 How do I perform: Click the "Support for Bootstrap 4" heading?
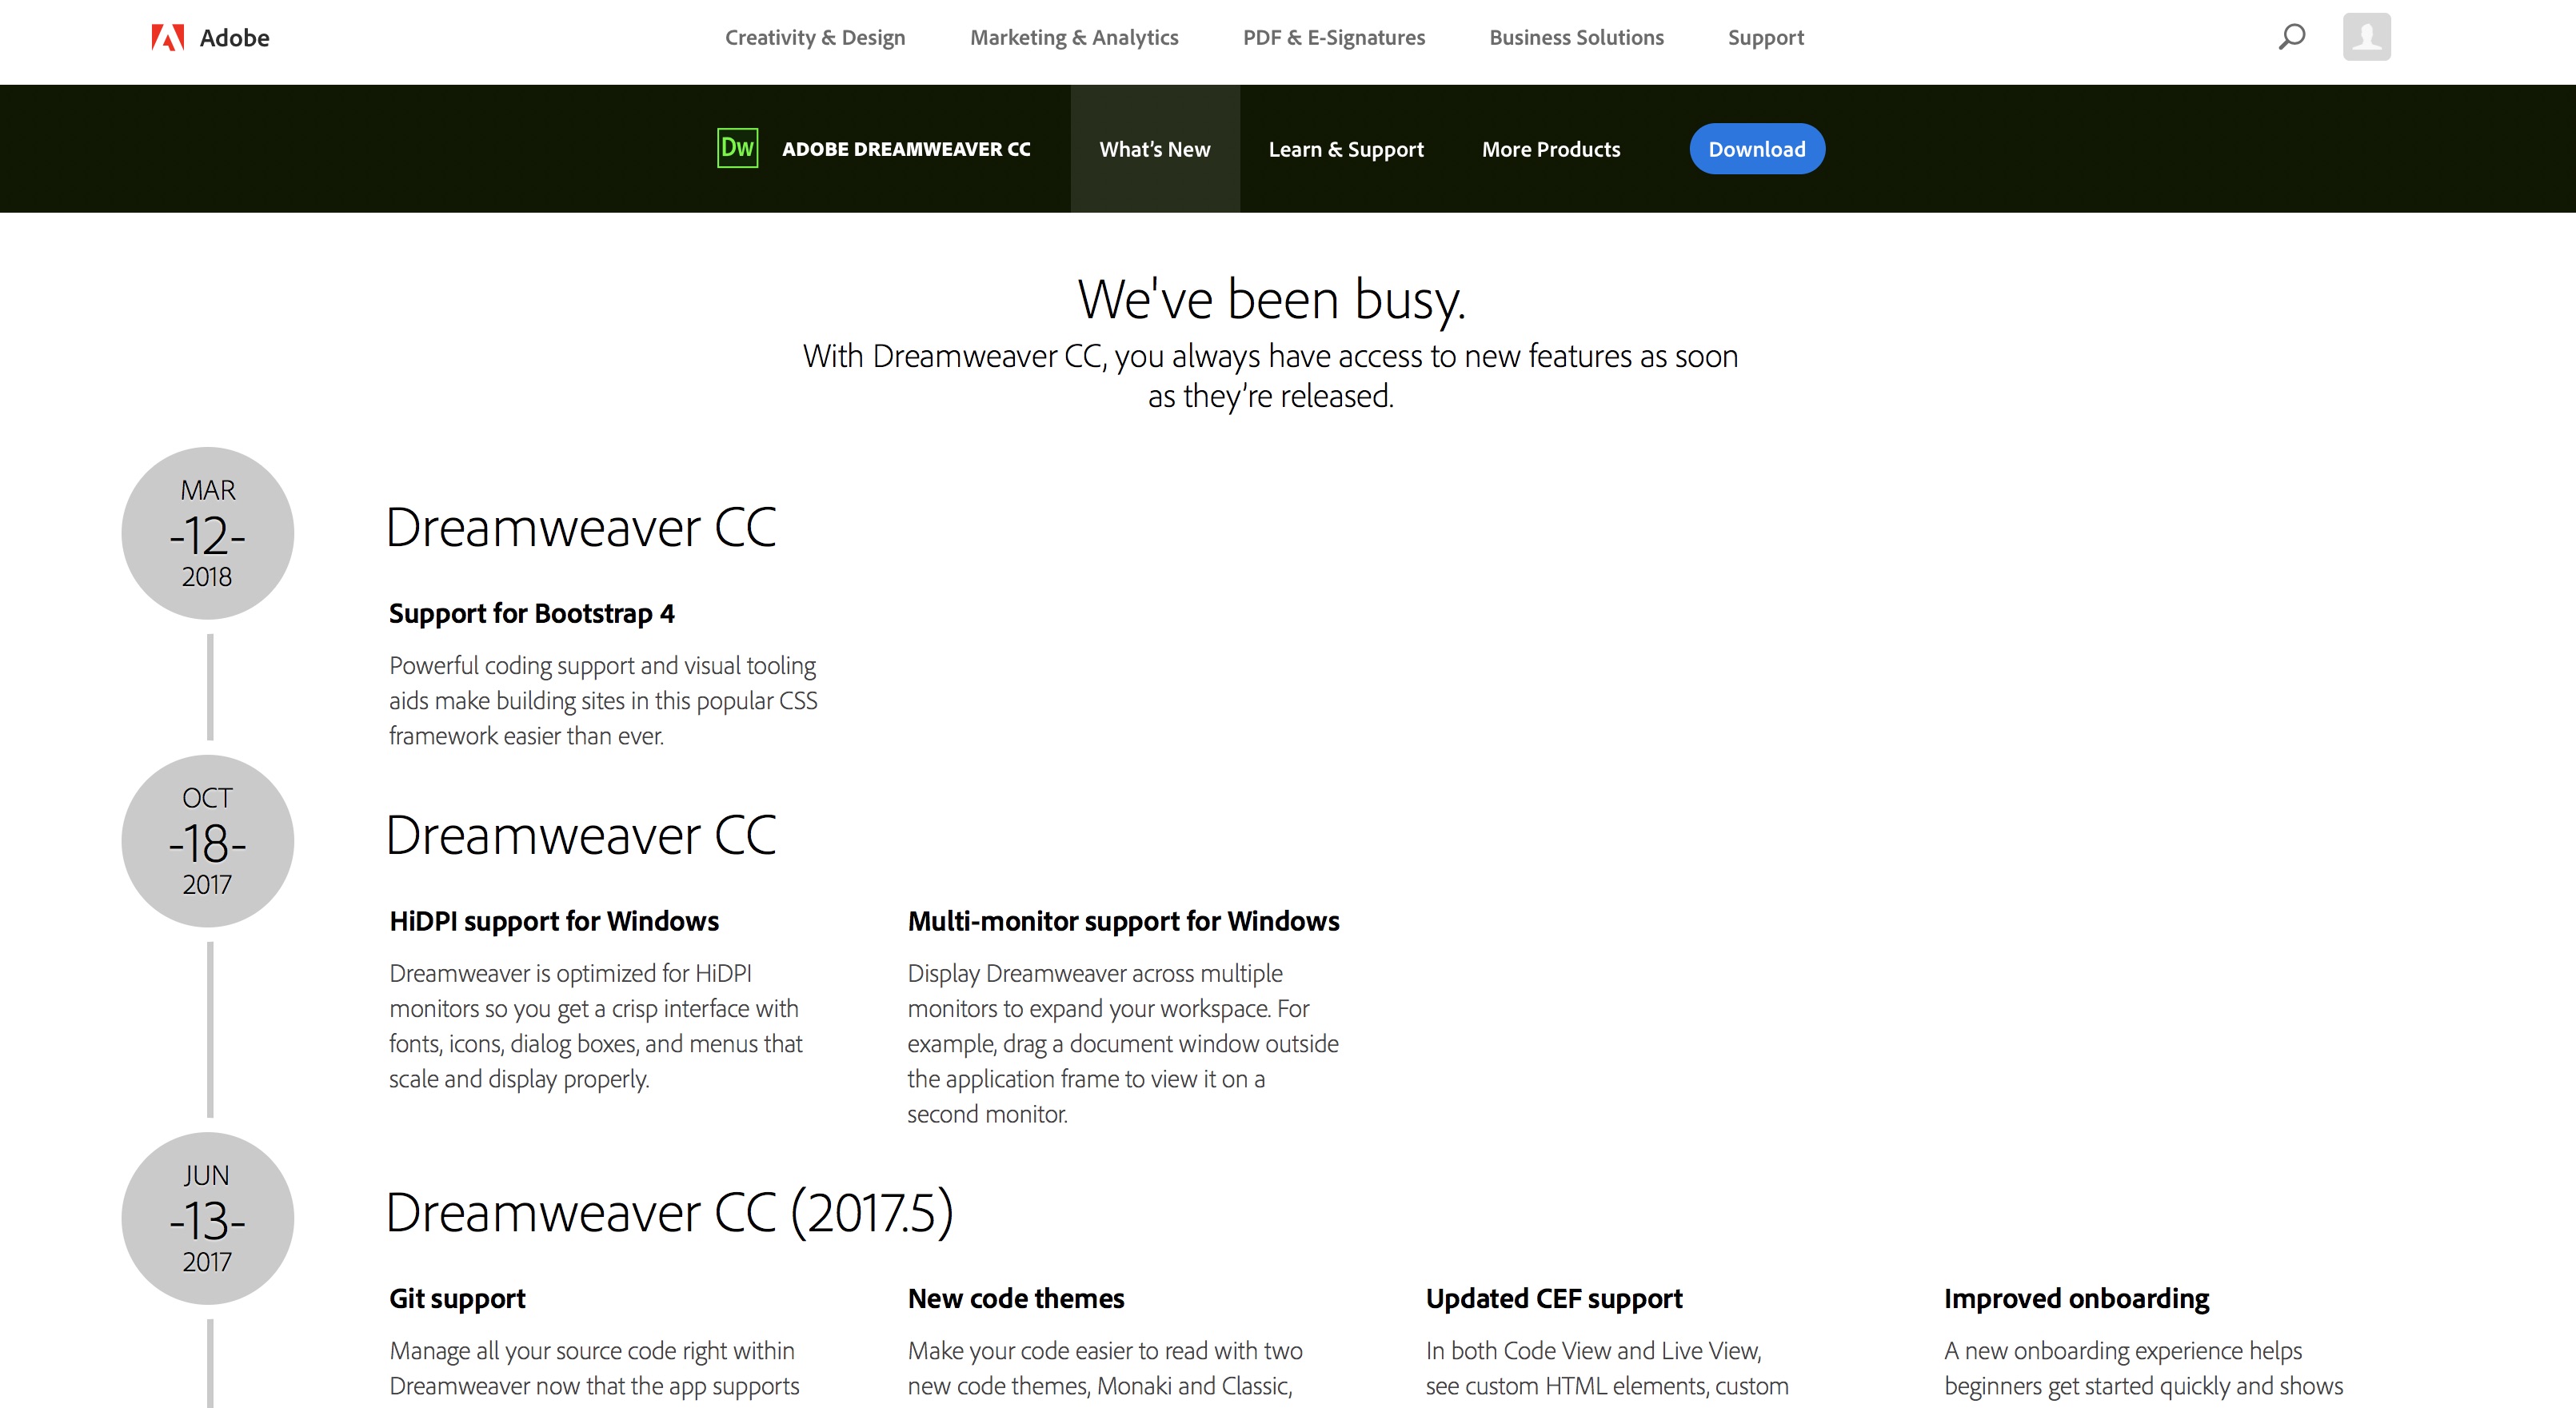coord(532,613)
